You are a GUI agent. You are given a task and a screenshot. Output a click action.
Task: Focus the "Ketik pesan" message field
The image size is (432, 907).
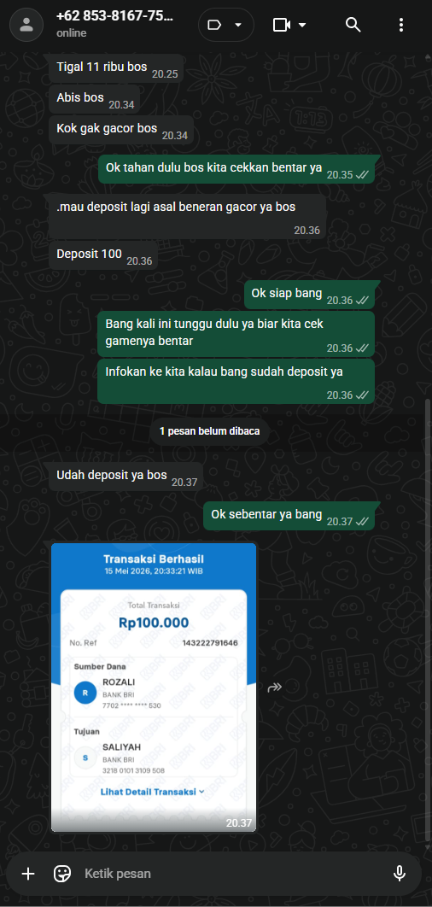pyautogui.click(x=231, y=873)
